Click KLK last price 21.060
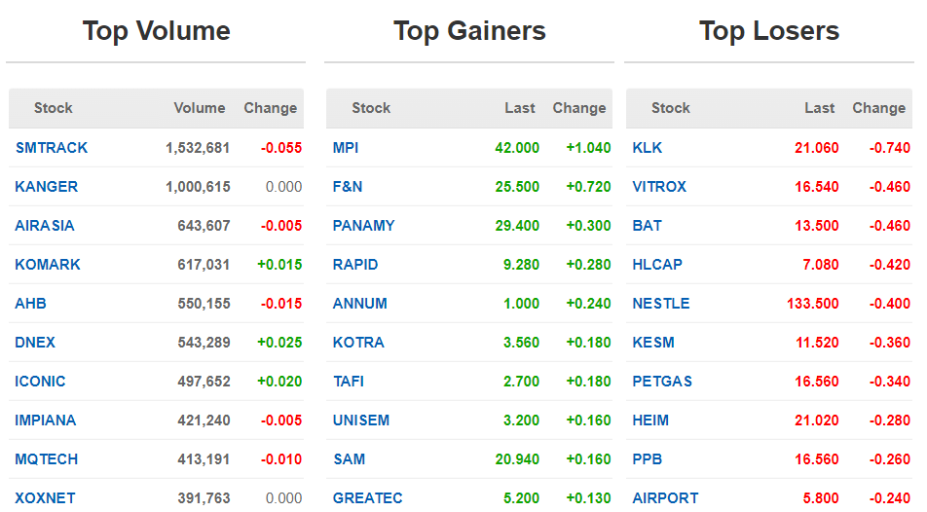The width and height of the screenshot is (927, 512). tap(816, 148)
